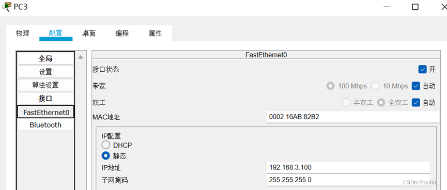Choose the 100 Mbps bandwidth option
Image resolution: width=447 pixels, height=190 pixels.
330,86
